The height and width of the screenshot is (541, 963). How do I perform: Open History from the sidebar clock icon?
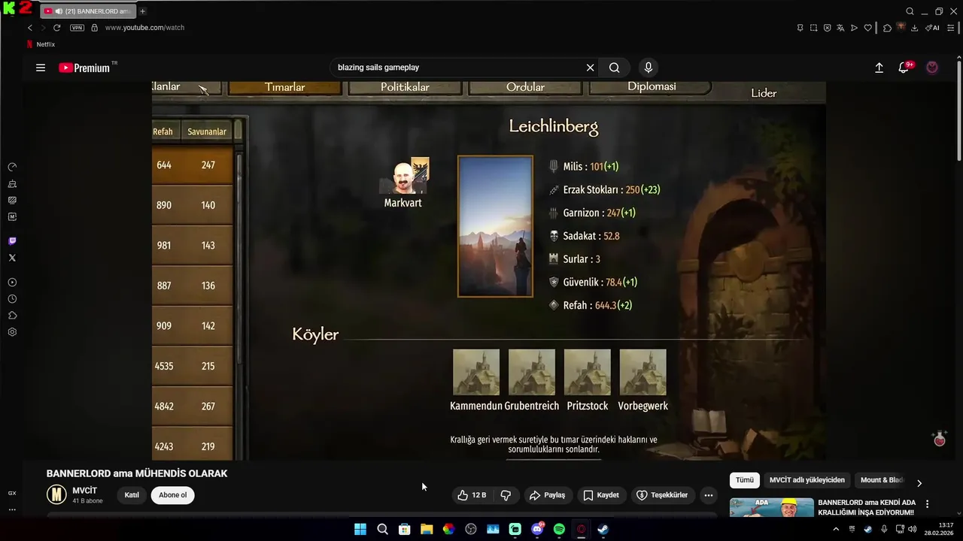click(12, 299)
